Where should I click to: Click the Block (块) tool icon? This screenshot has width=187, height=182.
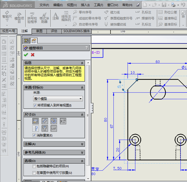(x=183, y=14)
